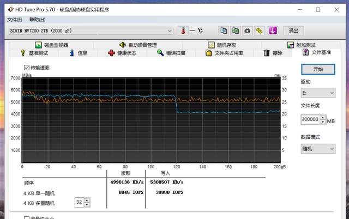This screenshot has width=349, height=219.
Task: Maximize the HD Tune Pro window
Action: coord(318,10)
